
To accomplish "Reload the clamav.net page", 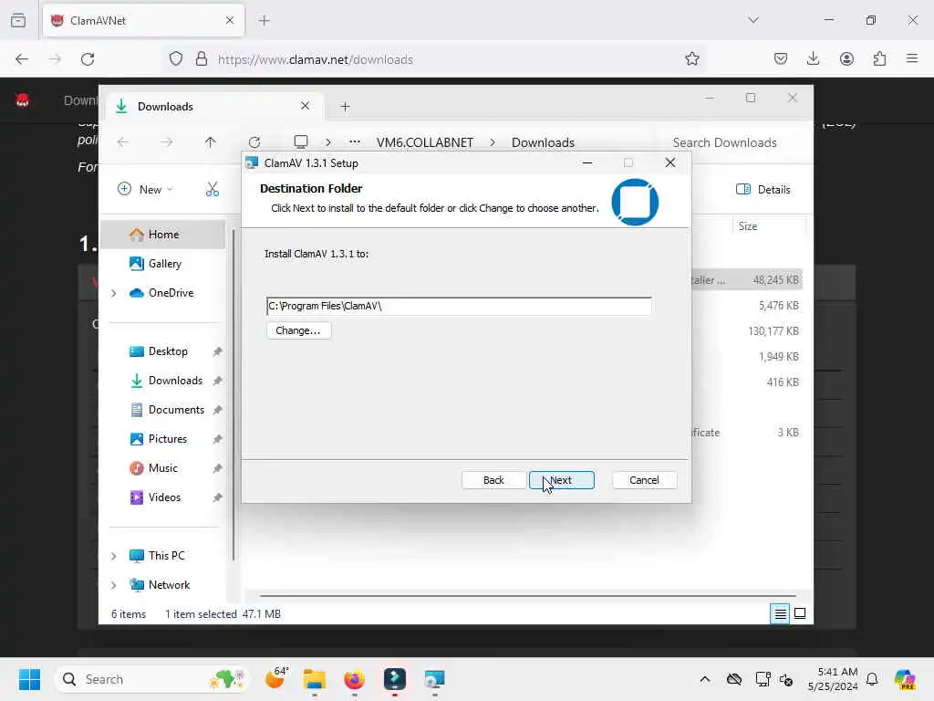I will 88,59.
